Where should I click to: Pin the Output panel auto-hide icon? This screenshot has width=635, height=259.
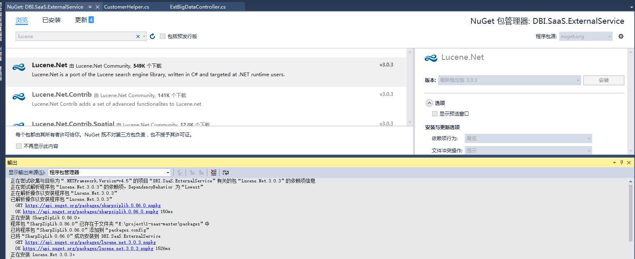(x=621, y=163)
